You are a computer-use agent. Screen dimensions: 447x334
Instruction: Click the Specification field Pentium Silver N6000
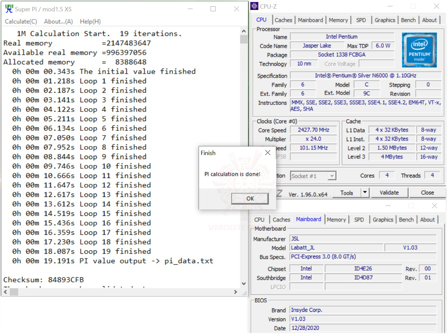366,75
